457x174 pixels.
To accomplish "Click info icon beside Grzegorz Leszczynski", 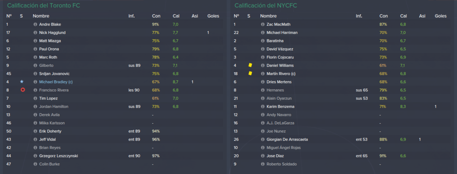I will click(x=35, y=156).
